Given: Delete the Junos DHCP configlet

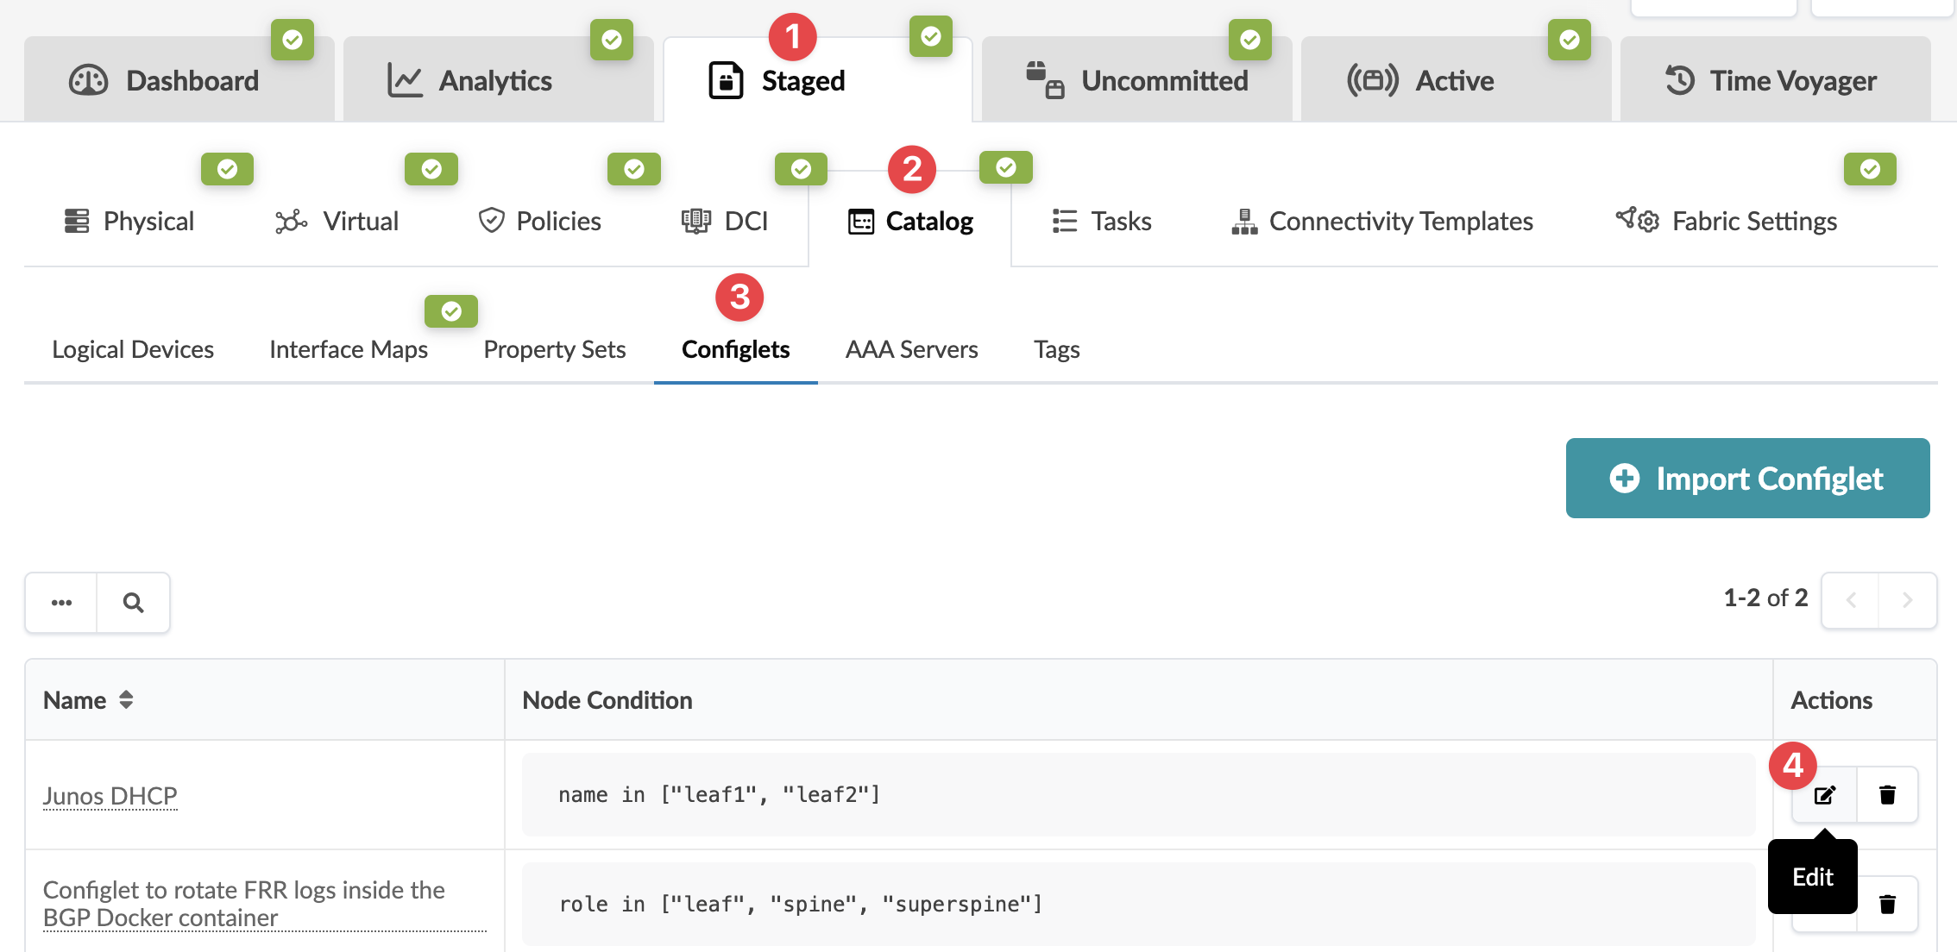Looking at the screenshot, I should click(1887, 794).
